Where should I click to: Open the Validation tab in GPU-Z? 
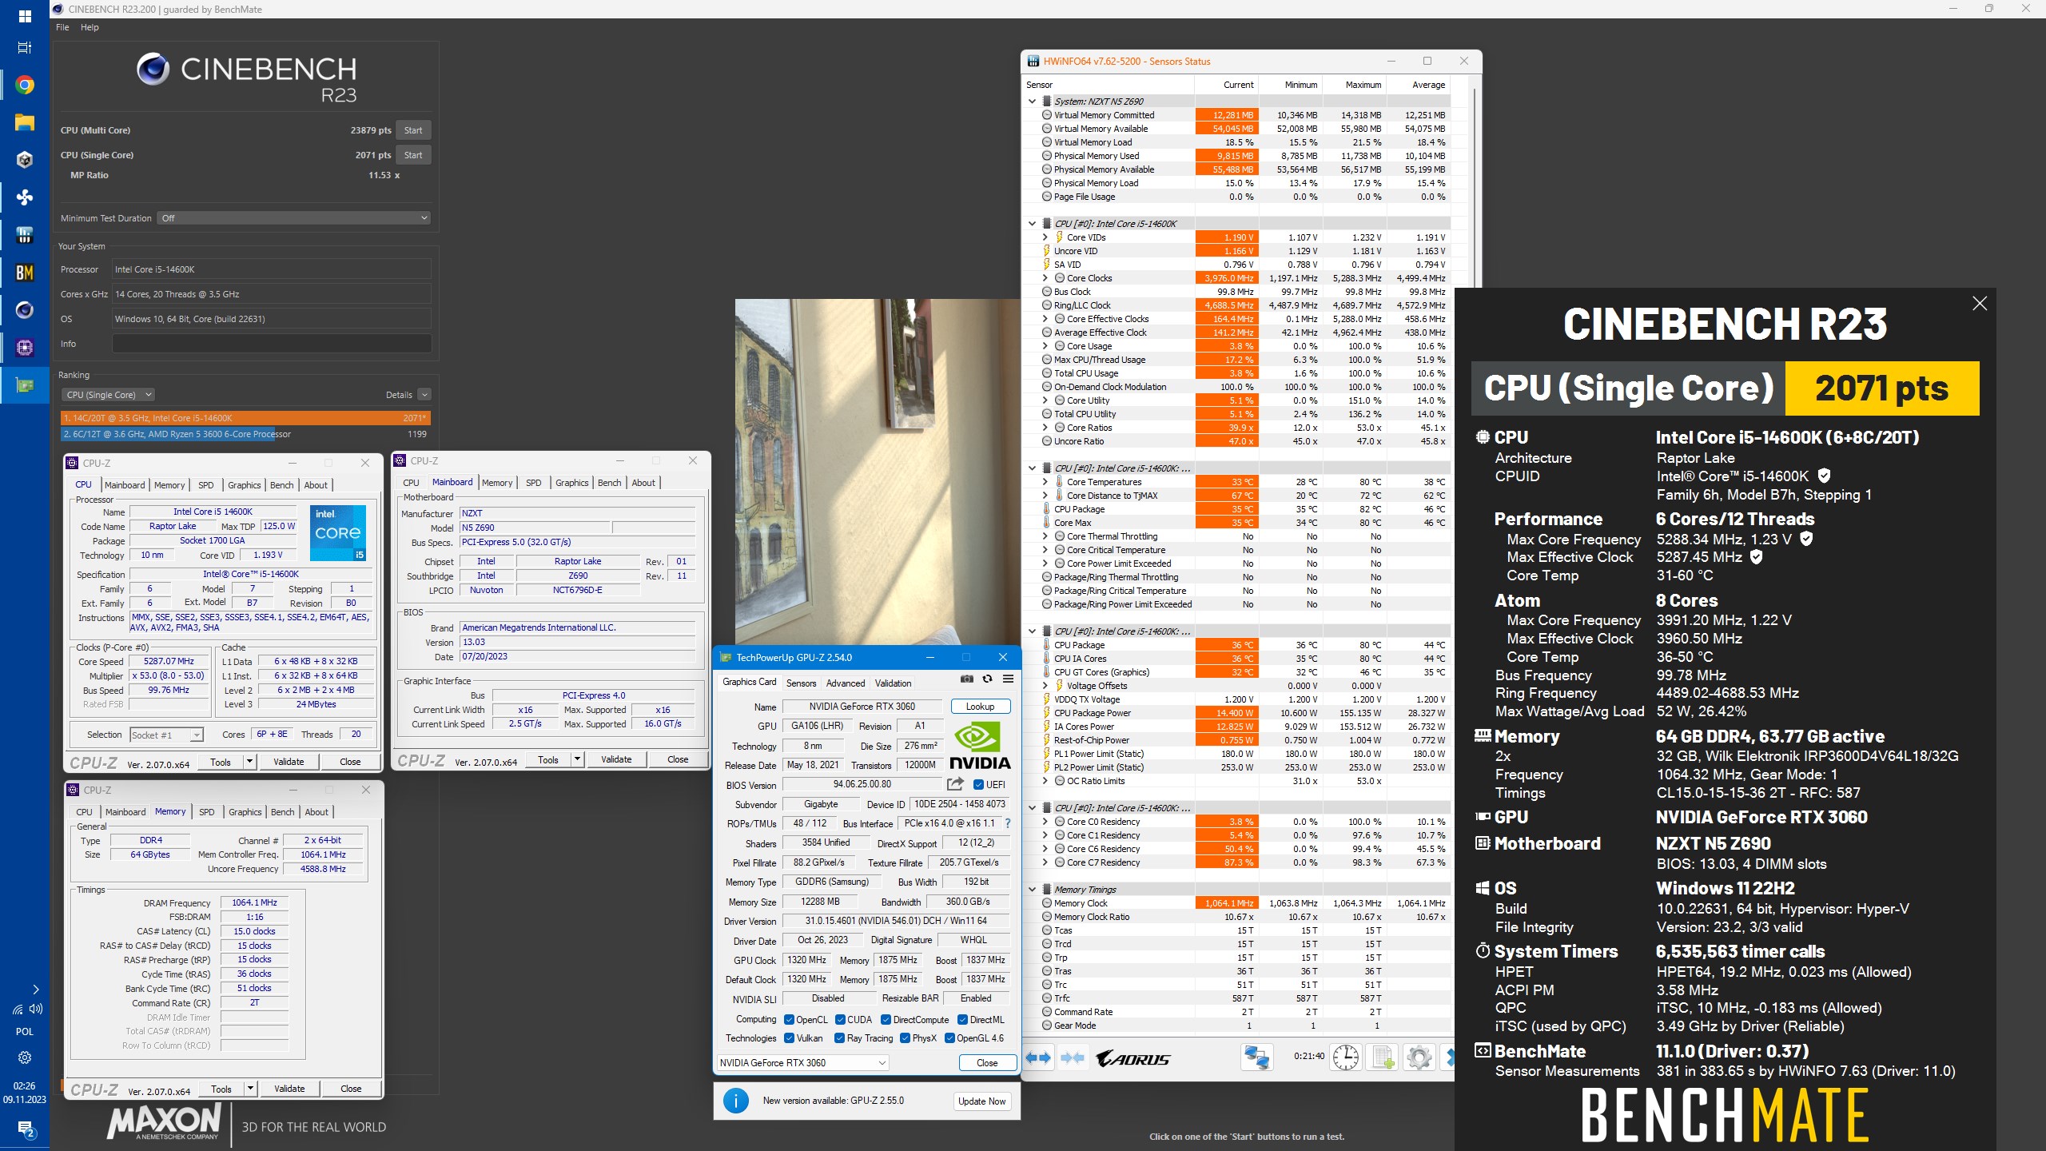click(893, 683)
